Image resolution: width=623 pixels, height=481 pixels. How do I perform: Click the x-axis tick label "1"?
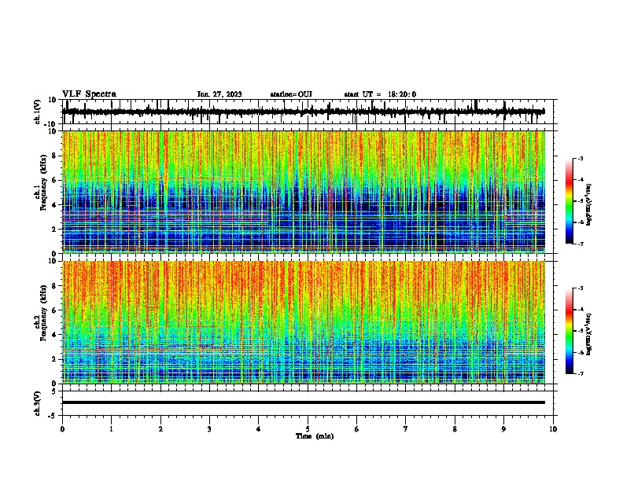tap(111, 429)
